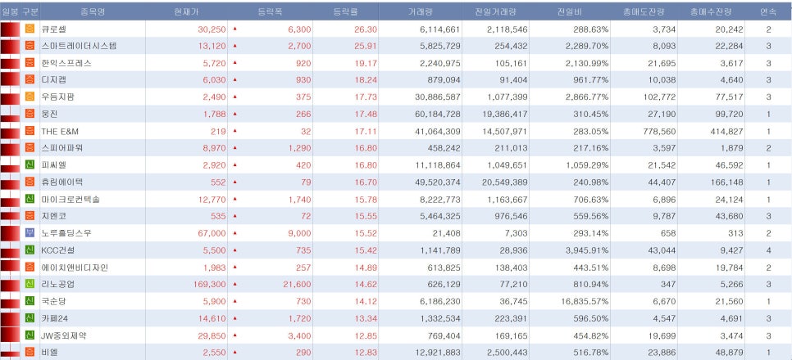
Task: Select the stock name JW중외제약
Action: click(x=64, y=335)
